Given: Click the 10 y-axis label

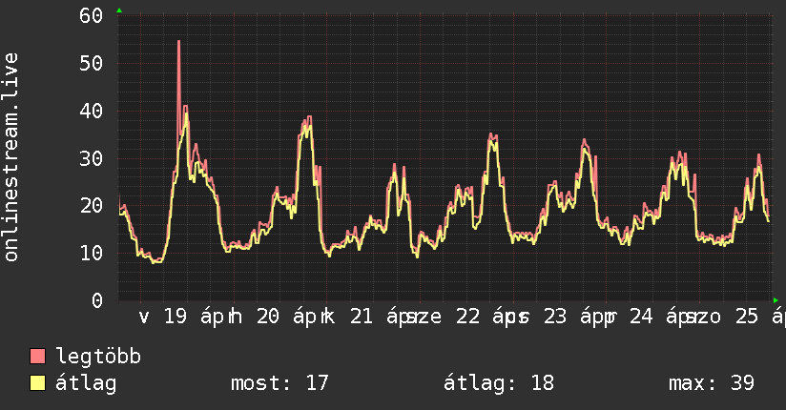Looking at the screenshot, I should [92, 253].
